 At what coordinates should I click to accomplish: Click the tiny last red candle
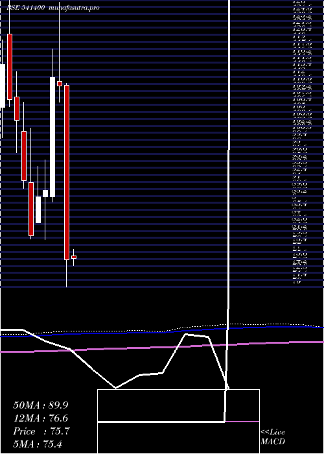click(74, 257)
